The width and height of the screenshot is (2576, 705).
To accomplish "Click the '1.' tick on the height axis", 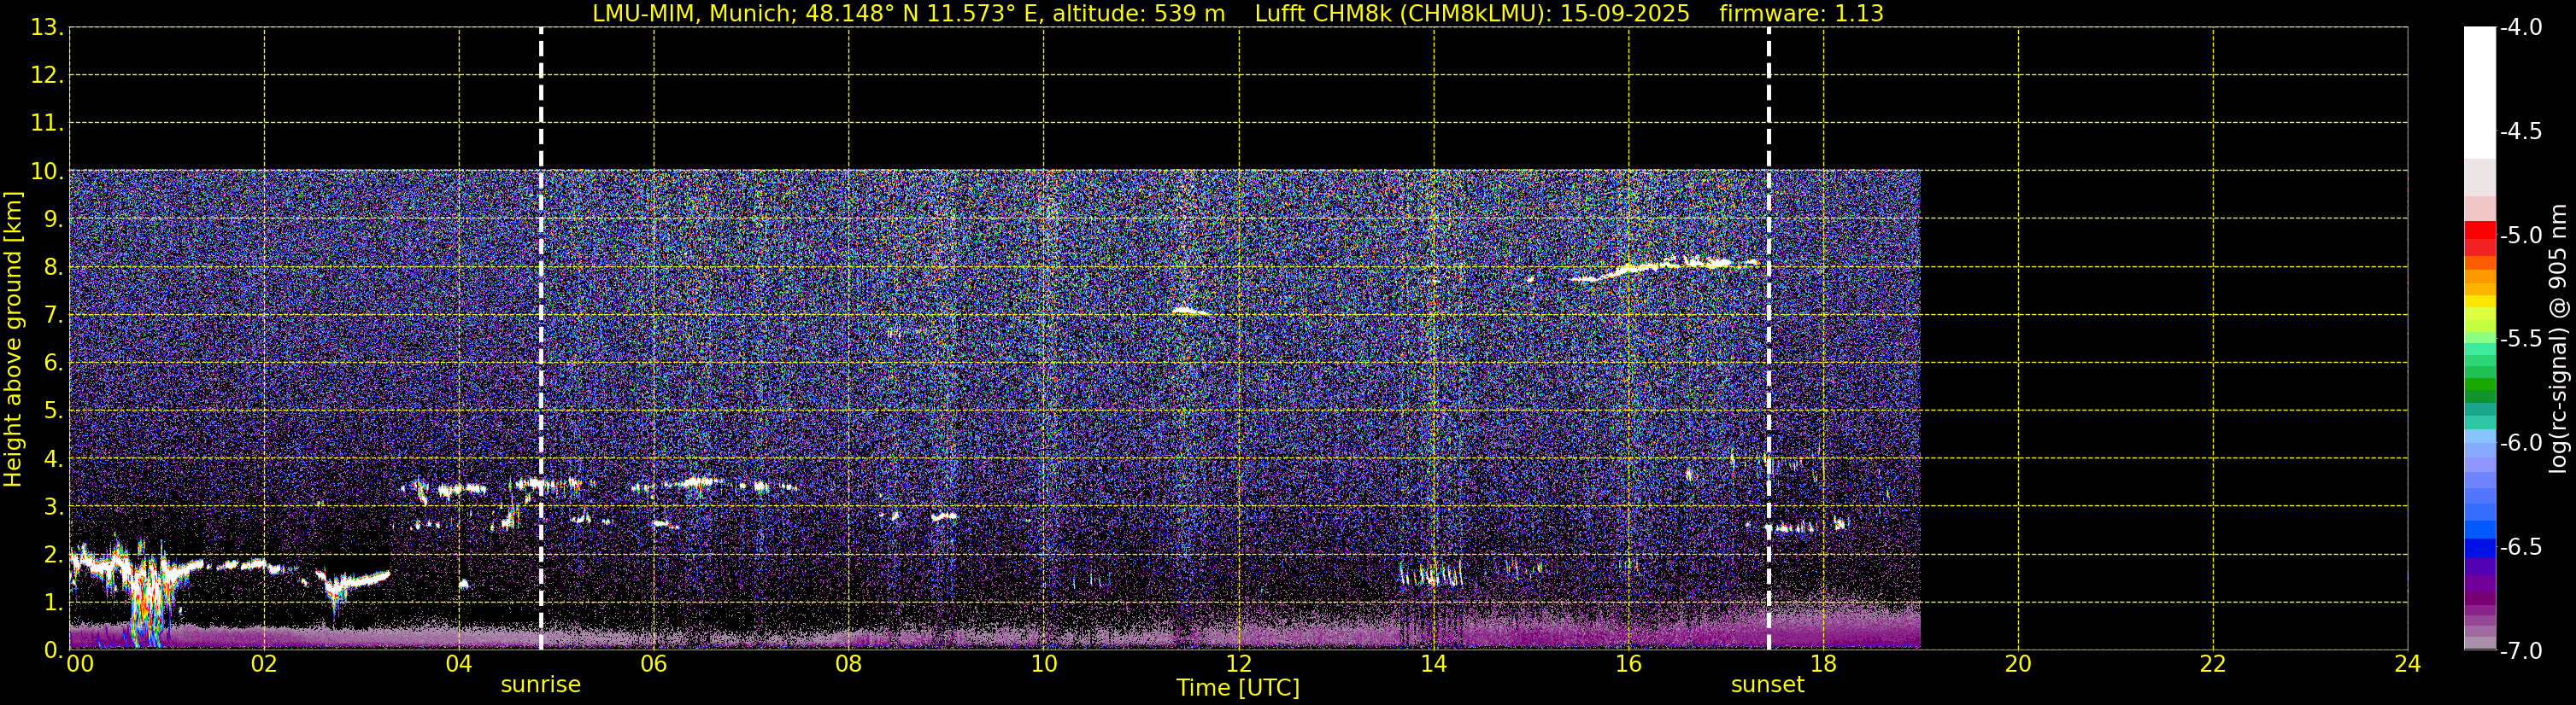I will tap(53, 602).
